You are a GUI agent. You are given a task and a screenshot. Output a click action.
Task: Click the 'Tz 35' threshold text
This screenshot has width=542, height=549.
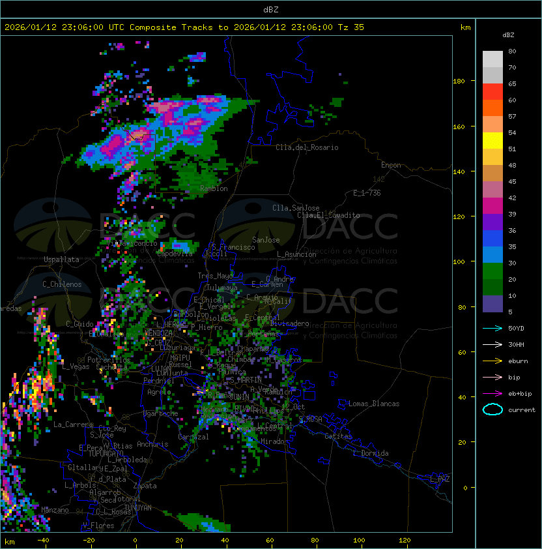351,27
